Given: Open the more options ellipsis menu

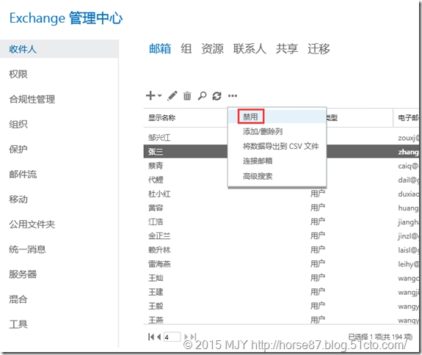Looking at the screenshot, I should tap(233, 96).
